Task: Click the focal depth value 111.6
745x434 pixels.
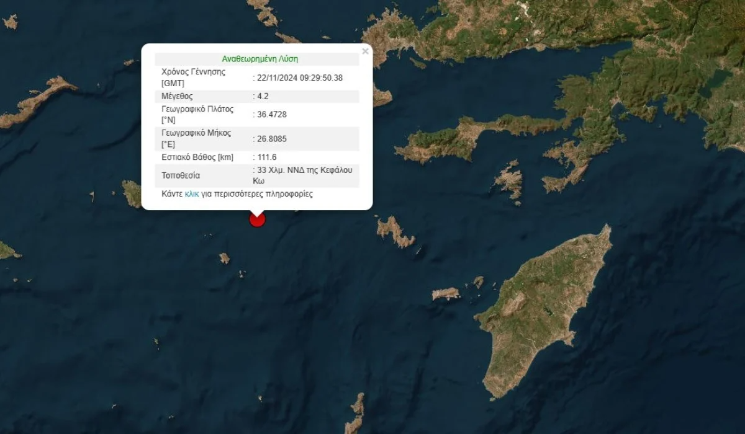Action: (266, 157)
